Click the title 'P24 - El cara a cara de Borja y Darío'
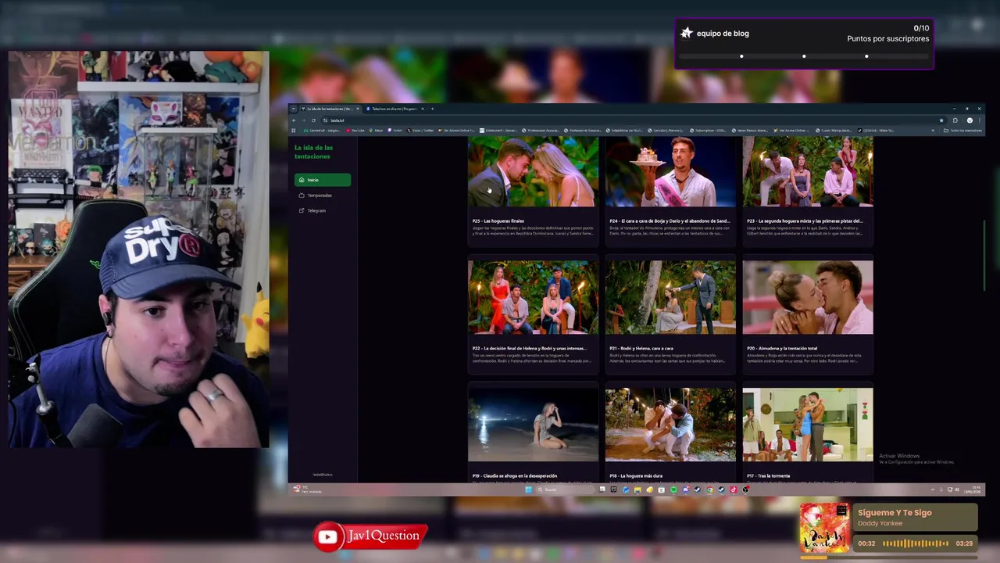Image resolution: width=1000 pixels, height=563 pixels. [x=670, y=221]
